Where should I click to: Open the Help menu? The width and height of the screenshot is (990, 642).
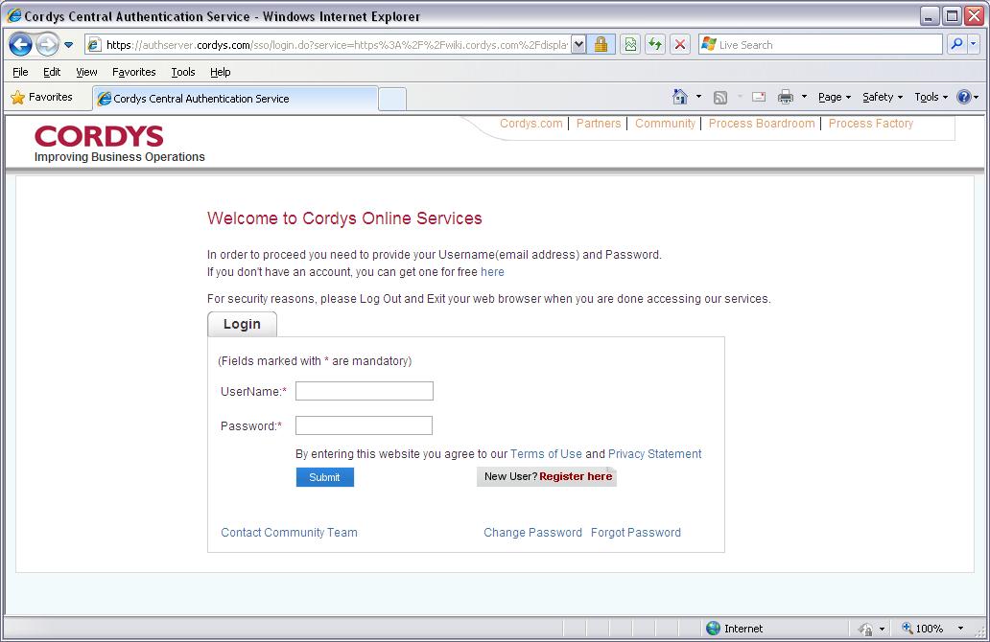click(221, 72)
